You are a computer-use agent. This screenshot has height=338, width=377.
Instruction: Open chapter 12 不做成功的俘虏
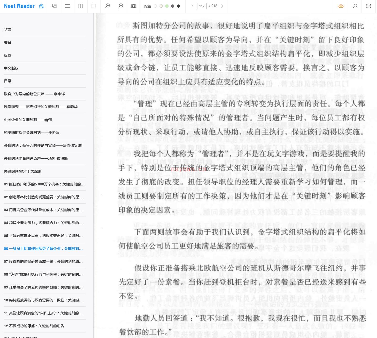[45, 326]
